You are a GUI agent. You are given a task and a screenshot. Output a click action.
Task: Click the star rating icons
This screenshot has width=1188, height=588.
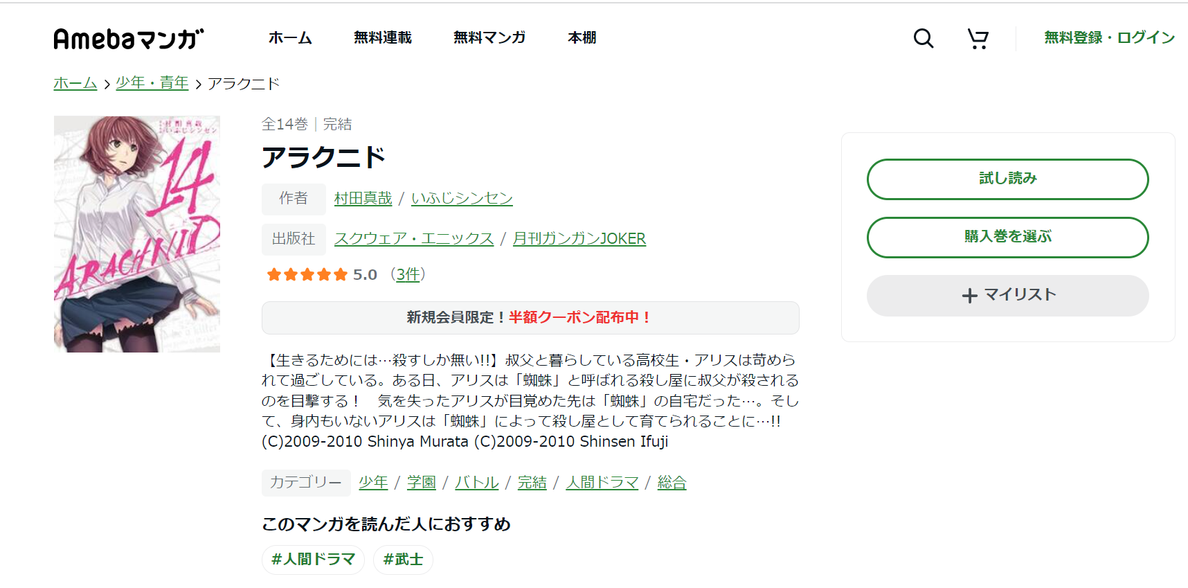(x=307, y=275)
